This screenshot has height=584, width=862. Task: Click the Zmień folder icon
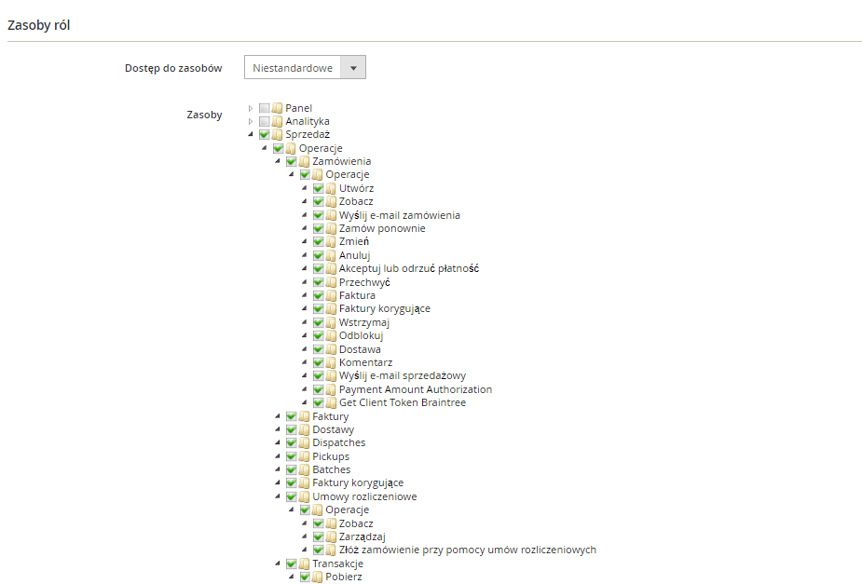coord(331,242)
